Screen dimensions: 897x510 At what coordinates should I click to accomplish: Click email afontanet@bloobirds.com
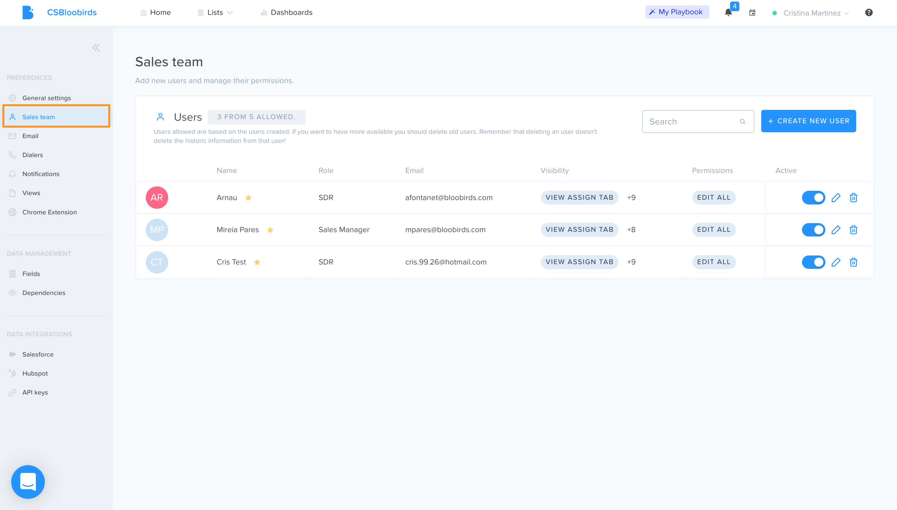coord(449,198)
